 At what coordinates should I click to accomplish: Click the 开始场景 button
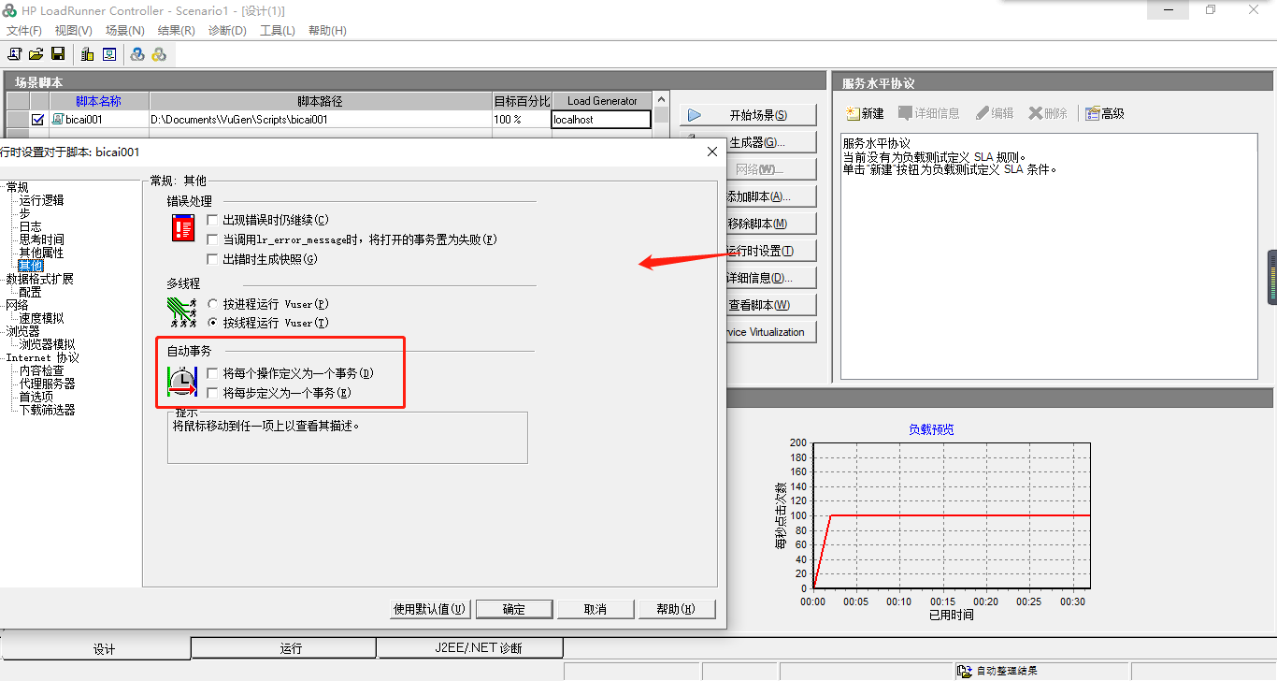[748, 113]
